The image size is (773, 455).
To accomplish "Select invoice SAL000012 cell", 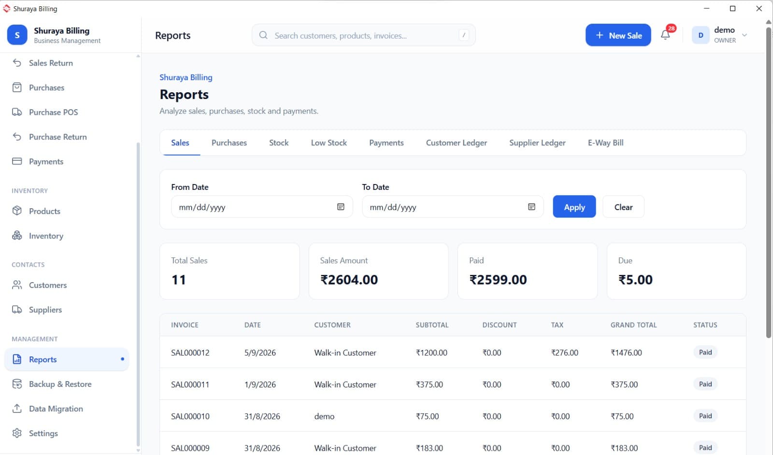I will (x=190, y=353).
